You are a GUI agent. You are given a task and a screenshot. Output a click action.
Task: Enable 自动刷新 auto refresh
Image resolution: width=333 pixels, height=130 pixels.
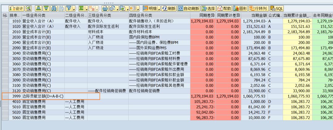pos(189,9)
